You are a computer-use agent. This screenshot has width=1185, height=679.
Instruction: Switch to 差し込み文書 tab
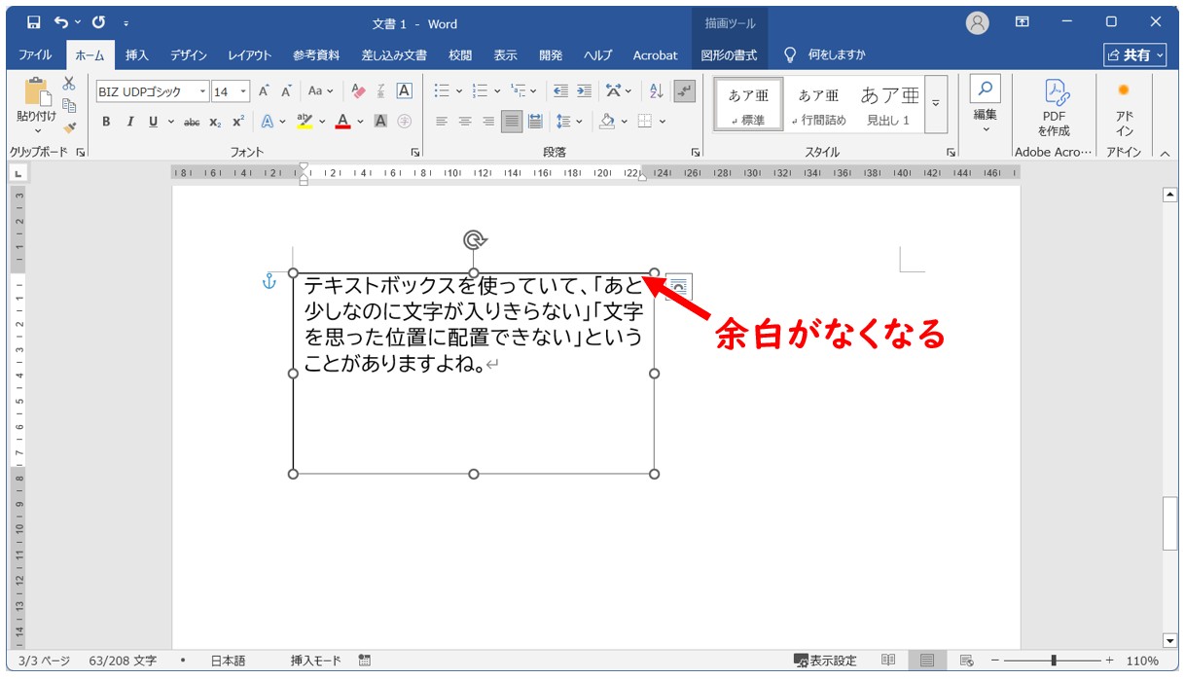point(394,55)
